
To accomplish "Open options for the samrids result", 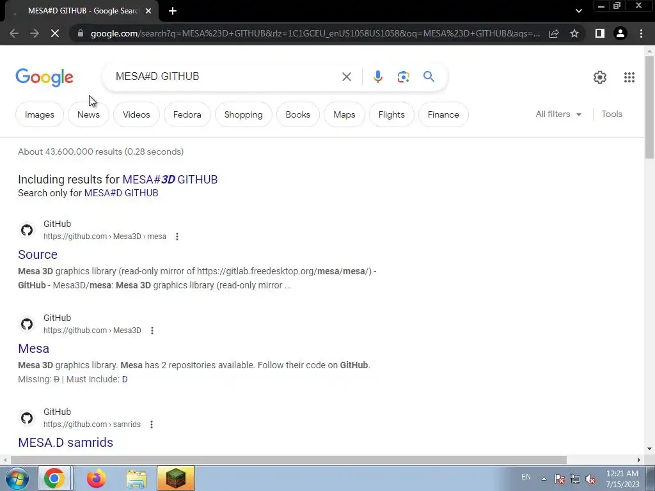I will (x=152, y=425).
